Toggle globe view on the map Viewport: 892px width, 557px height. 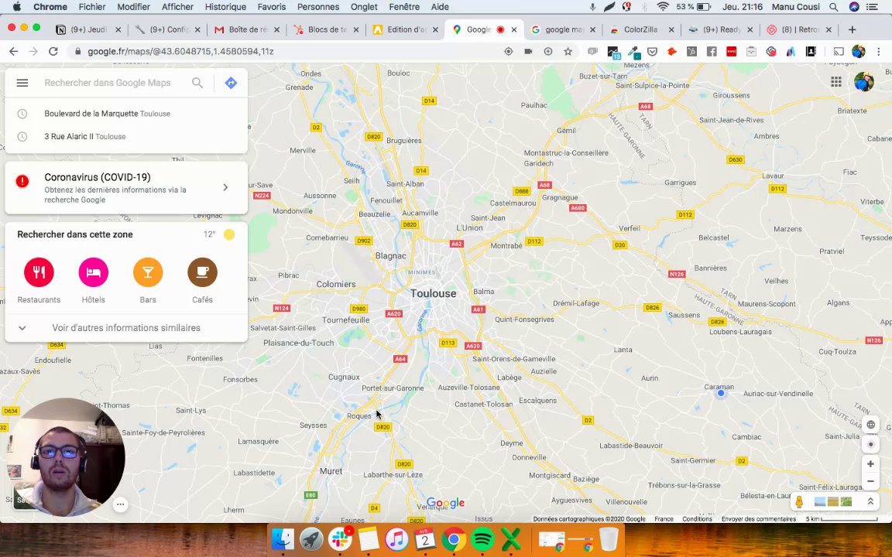pyautogui.click(x=870, y=425)
